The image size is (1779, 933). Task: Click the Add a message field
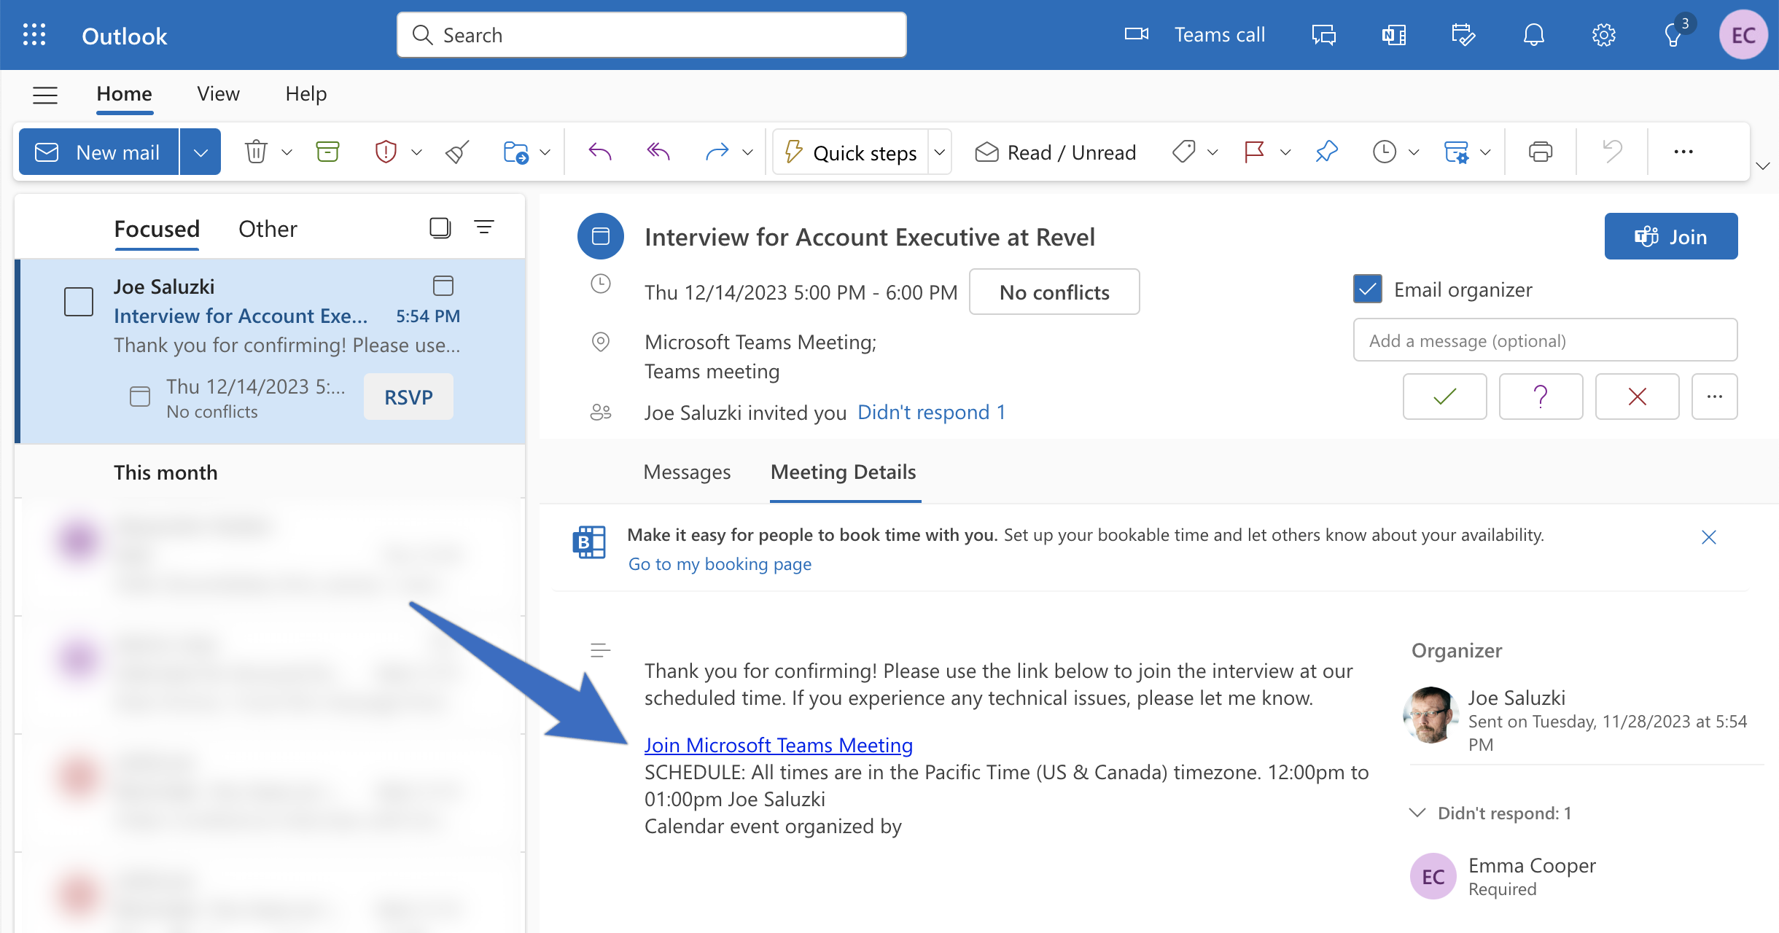tap(1545, 340)
